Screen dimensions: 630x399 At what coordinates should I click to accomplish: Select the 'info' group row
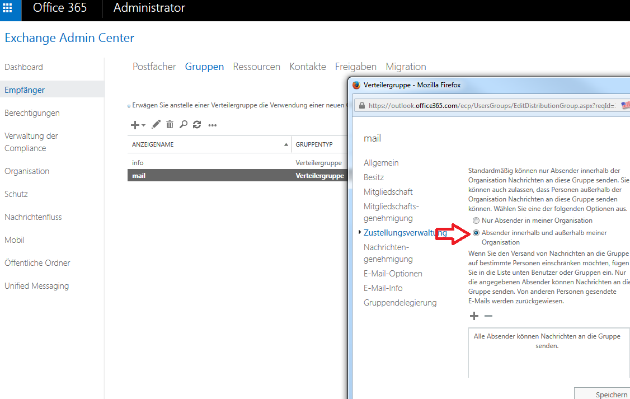pyautogui.click(x=237, y=163)
